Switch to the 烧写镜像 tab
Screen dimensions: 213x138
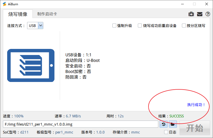tap(18, 14)
